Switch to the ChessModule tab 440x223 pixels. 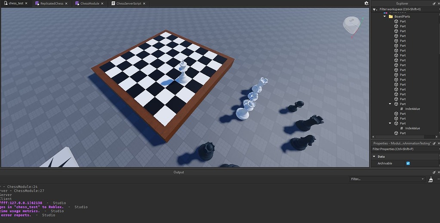click(89, 3)
